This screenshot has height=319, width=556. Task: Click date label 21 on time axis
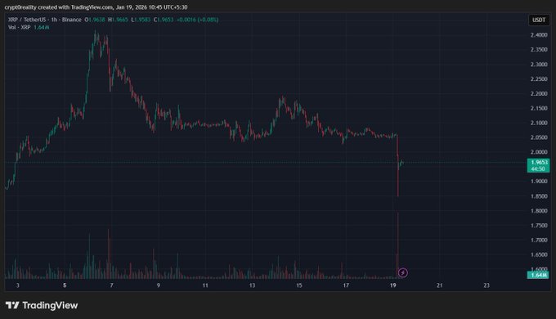[440, 285]
